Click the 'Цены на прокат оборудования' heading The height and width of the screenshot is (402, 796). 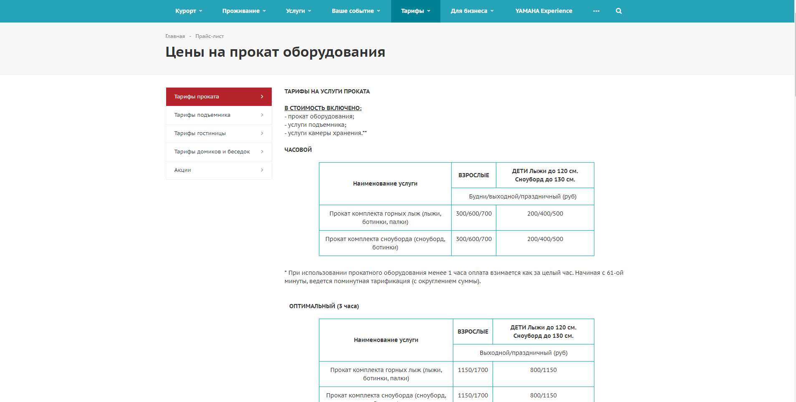(275, 52)
